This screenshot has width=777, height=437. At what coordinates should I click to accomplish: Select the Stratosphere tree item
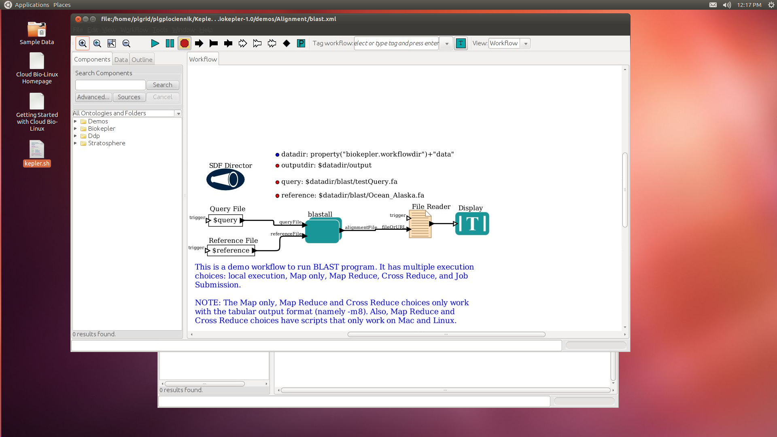point(106,143)
